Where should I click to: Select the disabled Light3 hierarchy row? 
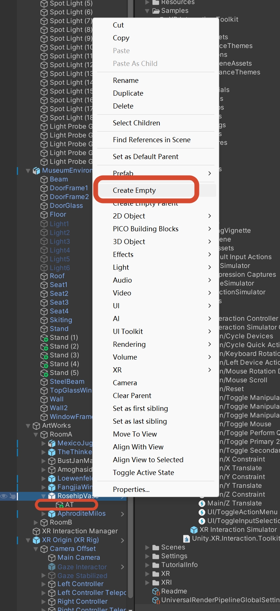pos(60,242)
